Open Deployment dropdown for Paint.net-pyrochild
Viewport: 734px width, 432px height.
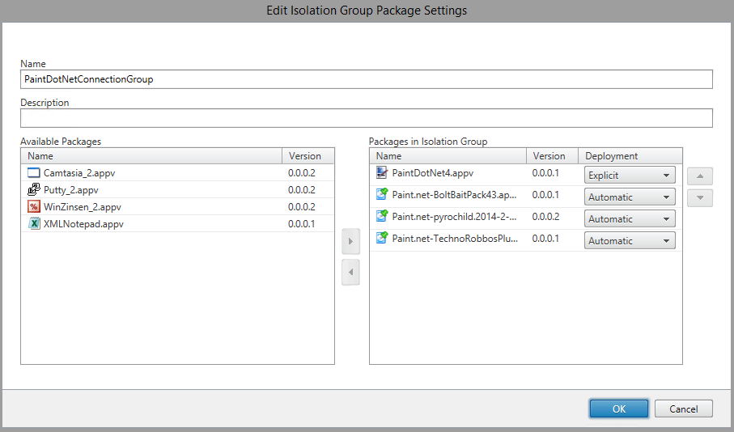630,219
